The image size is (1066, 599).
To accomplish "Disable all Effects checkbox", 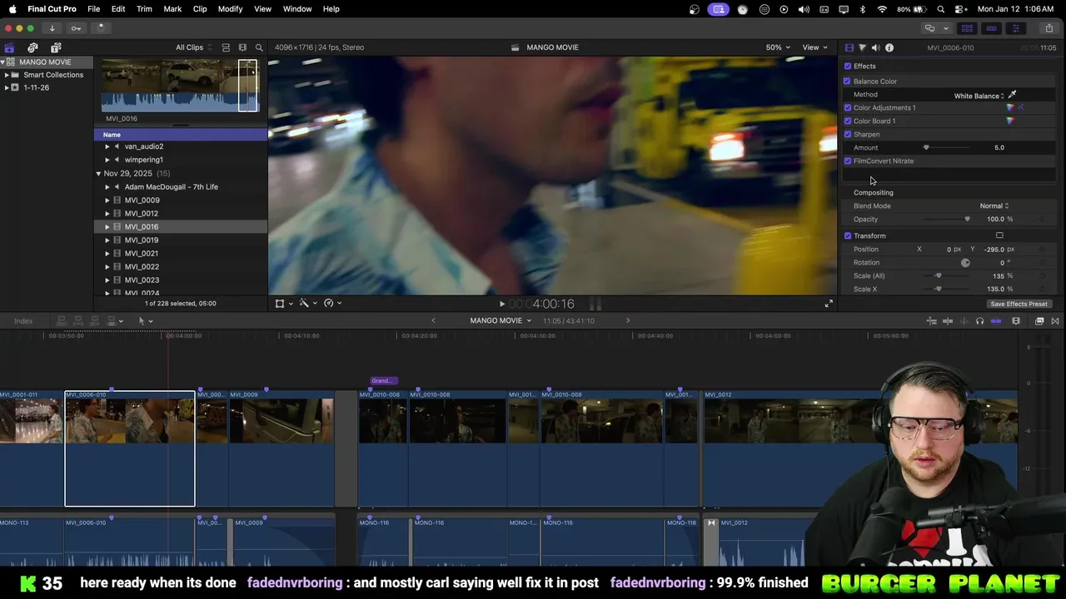I will (x=848, y=66).
